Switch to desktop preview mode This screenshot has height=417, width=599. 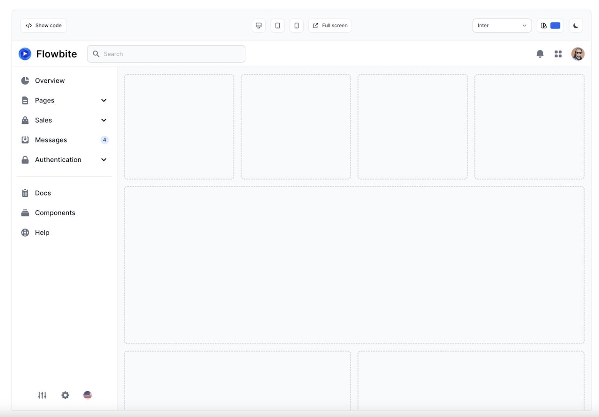click(258, 25)
